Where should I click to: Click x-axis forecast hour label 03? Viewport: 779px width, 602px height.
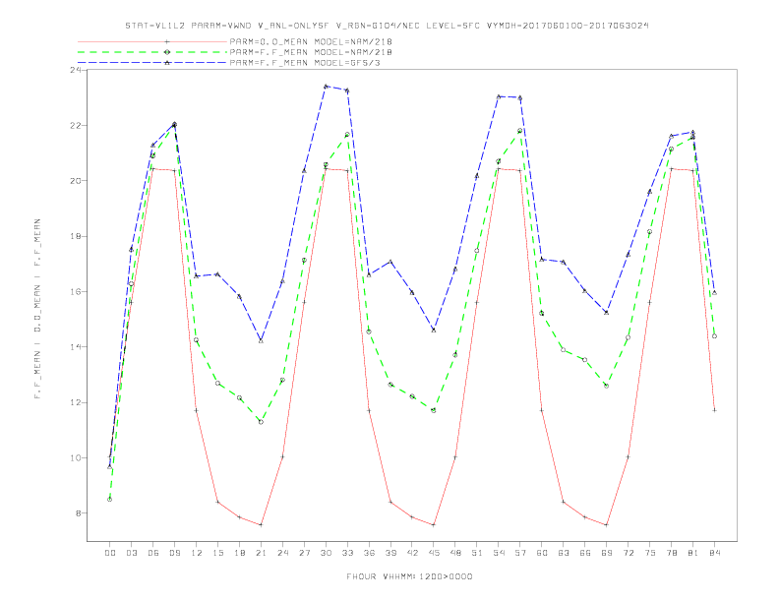click(x=131, y=553)
